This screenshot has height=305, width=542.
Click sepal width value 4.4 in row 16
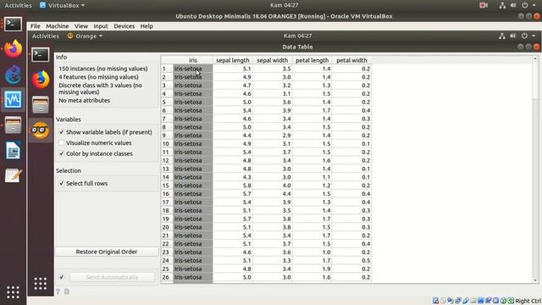[273, 194]
